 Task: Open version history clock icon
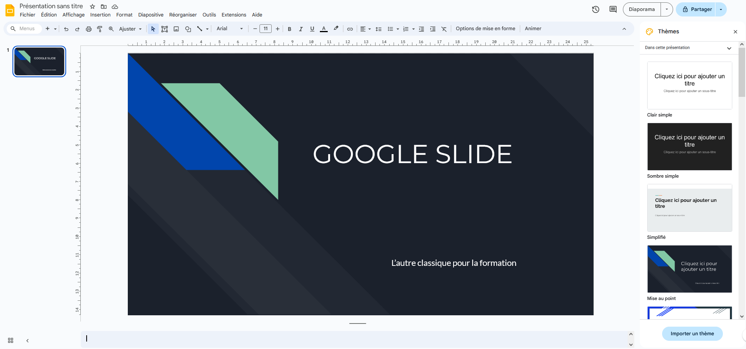click(595, 9)
